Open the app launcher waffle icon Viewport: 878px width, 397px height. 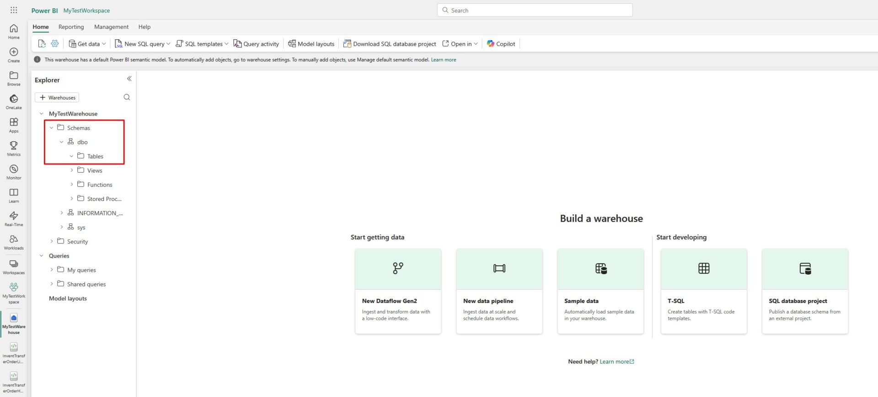[14, 10]
